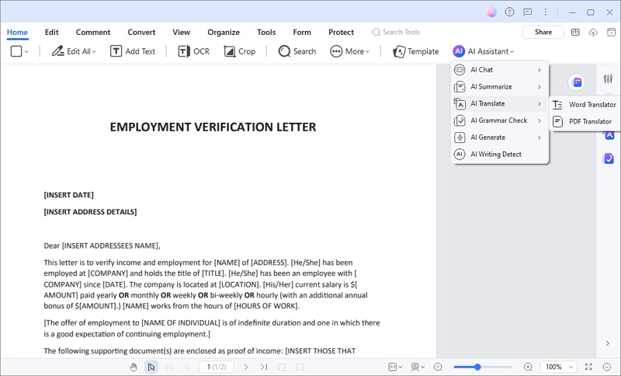Click the Dear [INSERT ADDRESSEES NAME] line
This screenshot has height=376, width=621.
click(x=102, y=245)
